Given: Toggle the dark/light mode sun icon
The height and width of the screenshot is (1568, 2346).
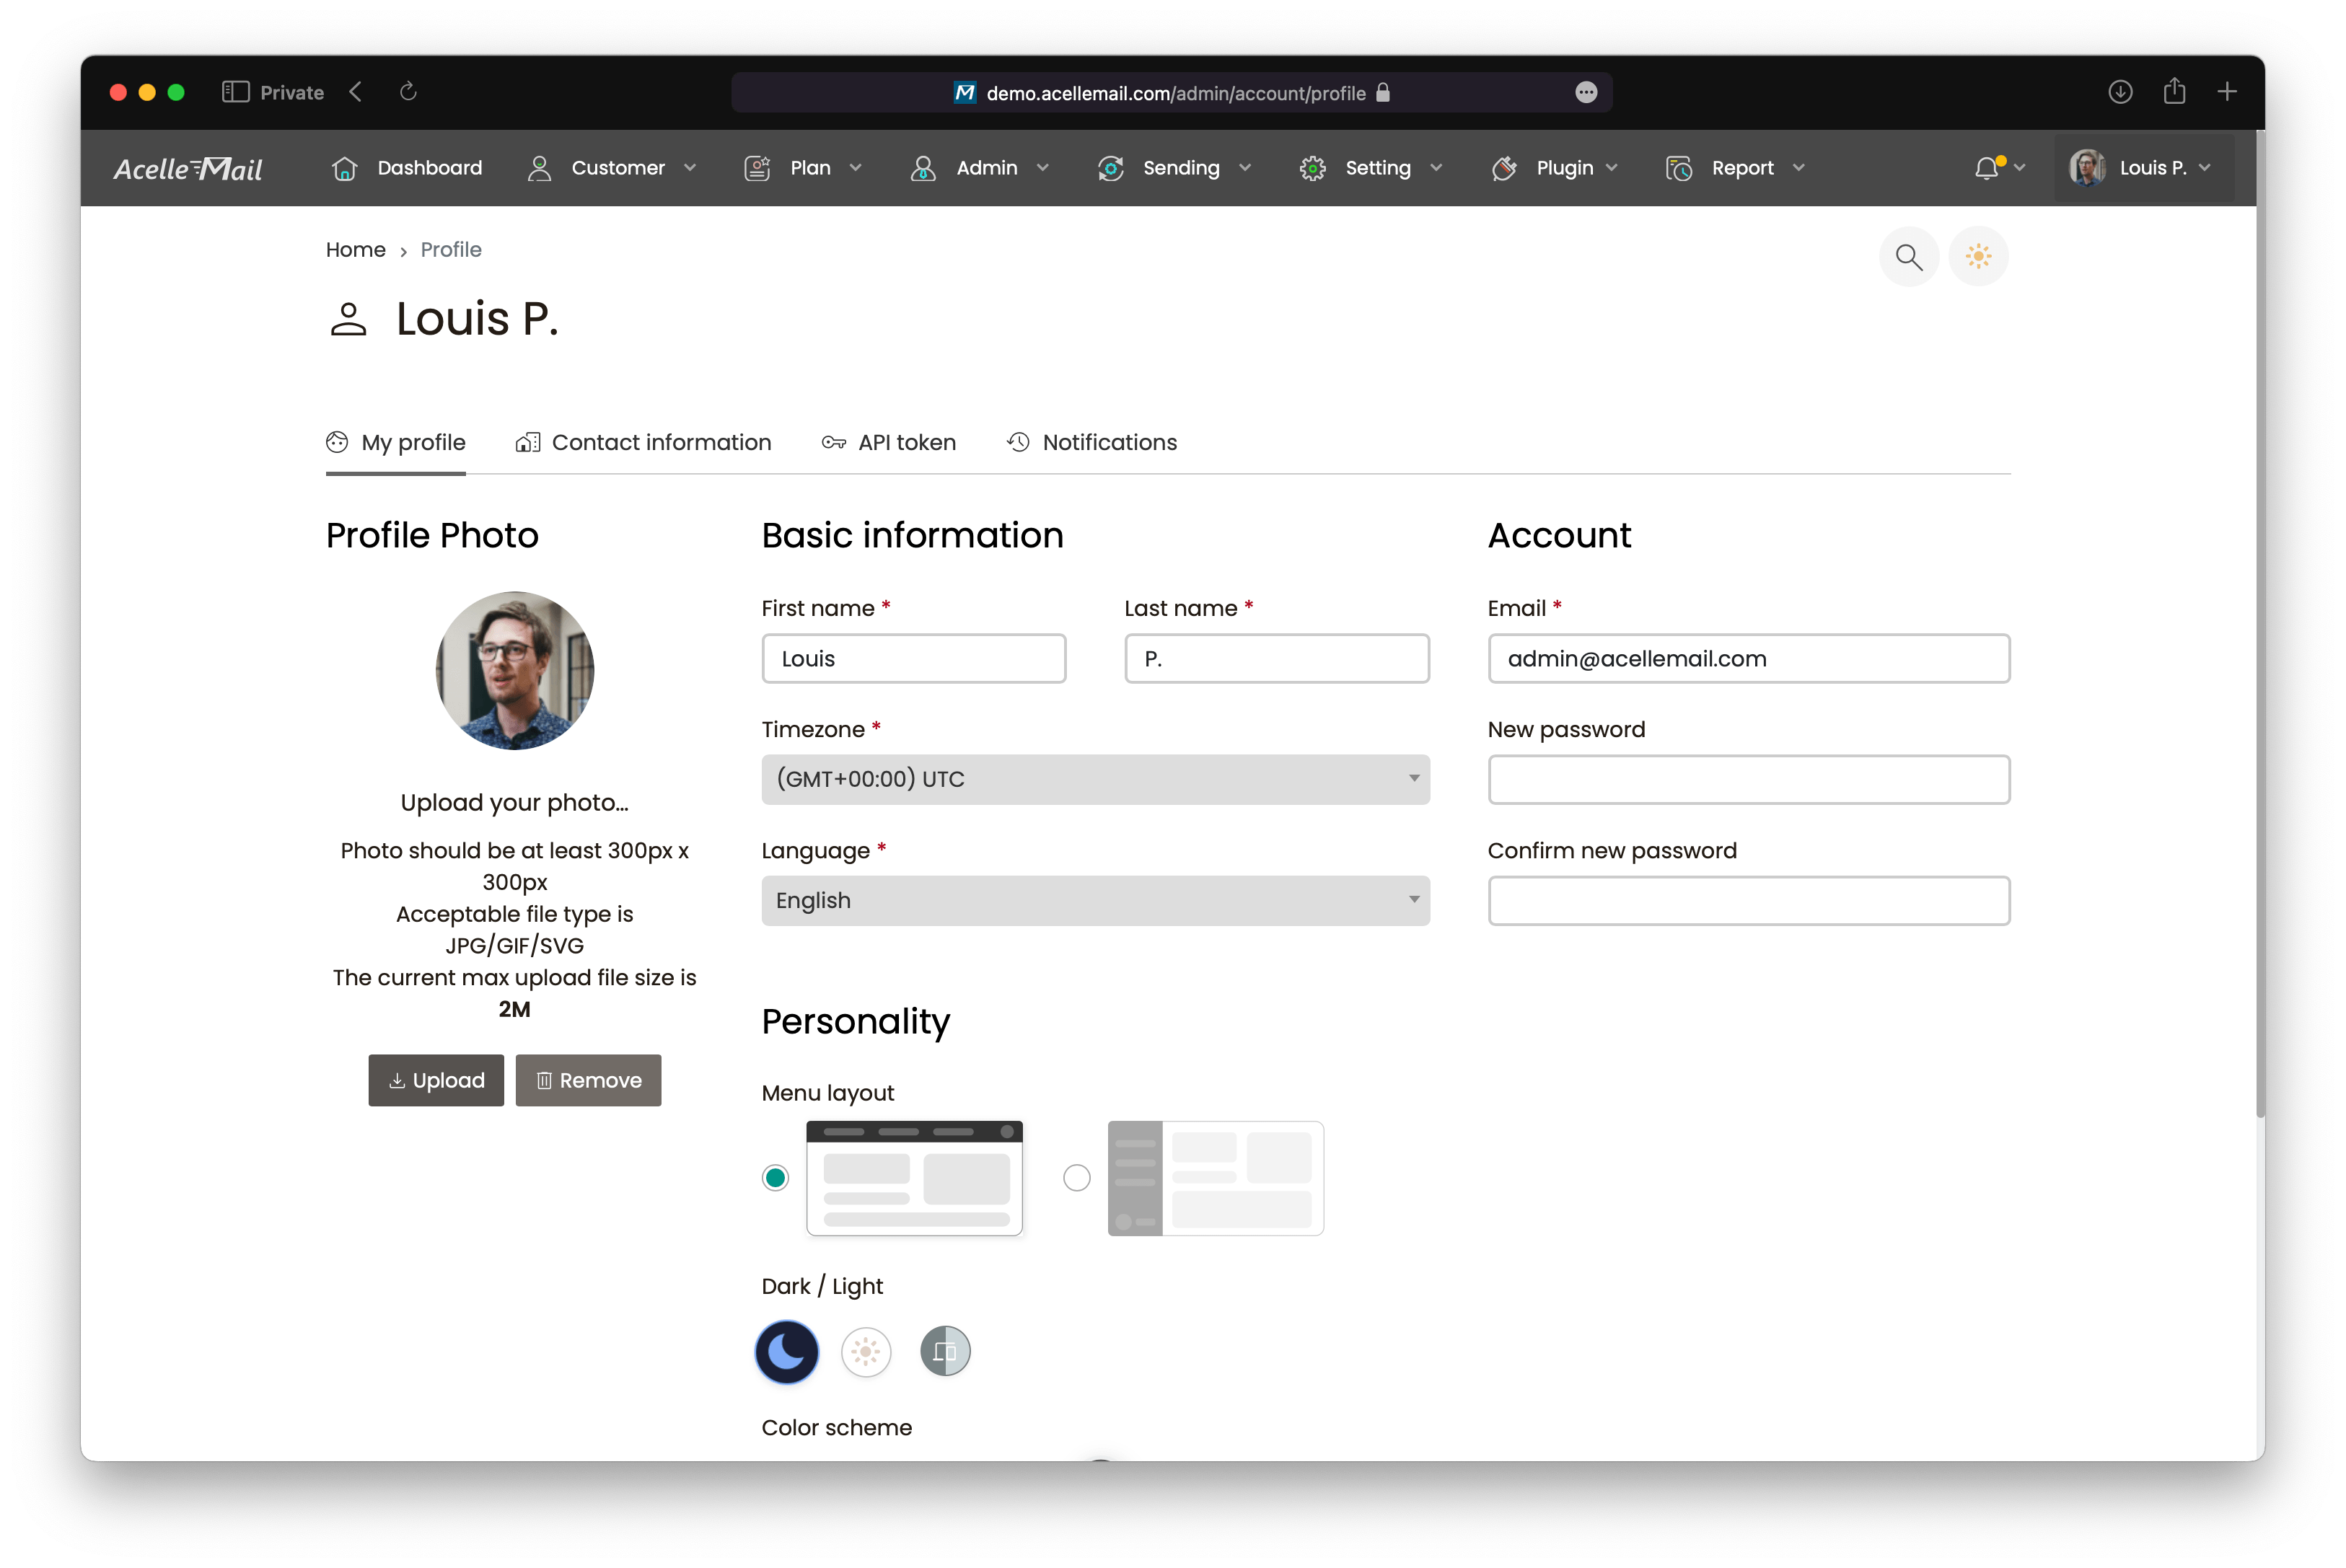Looking at the screenshot, I should coord(866,1351).
